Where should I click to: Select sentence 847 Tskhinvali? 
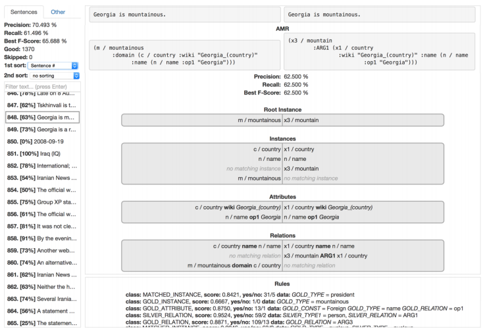[x=41, y=105]
